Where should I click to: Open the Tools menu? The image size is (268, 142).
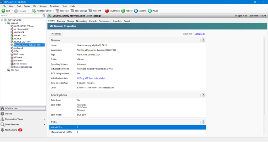point(65,6)
